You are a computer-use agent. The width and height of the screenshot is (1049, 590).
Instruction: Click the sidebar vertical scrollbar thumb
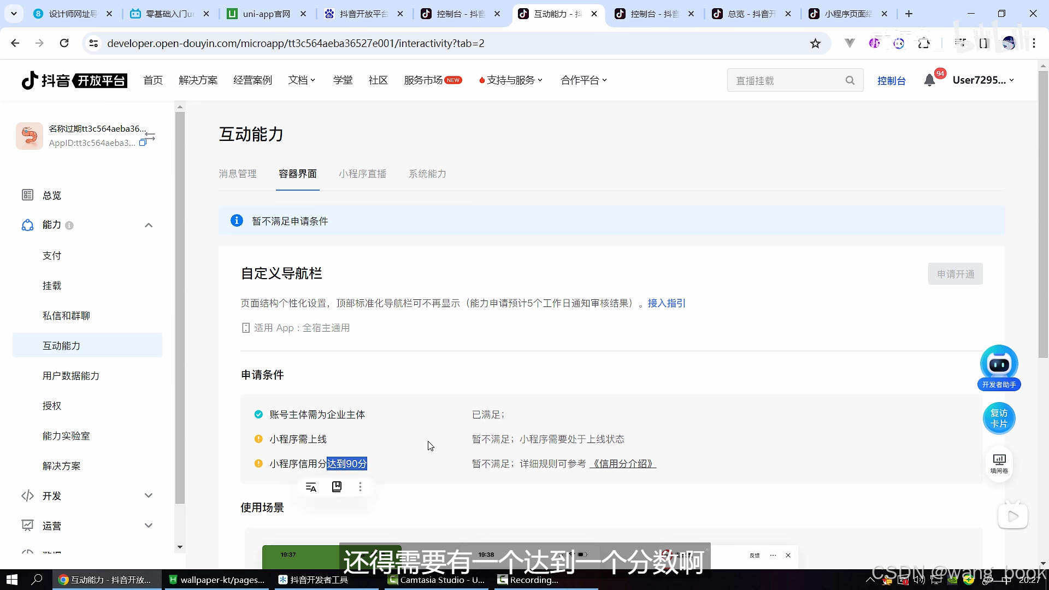point(180,308)
